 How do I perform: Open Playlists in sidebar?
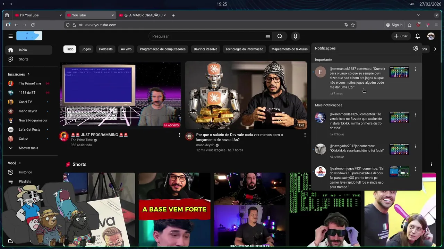(x=29, y=181)
